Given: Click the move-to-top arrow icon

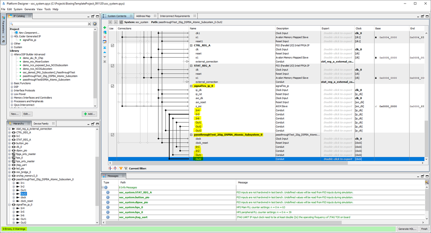Looking at the screenshot, I should coord(105,47).
